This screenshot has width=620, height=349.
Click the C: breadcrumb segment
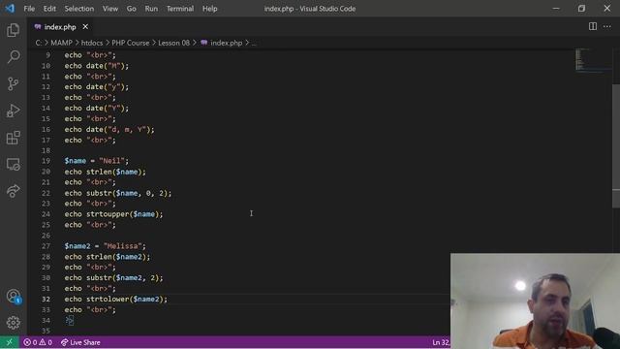click(x=39, y=43)
